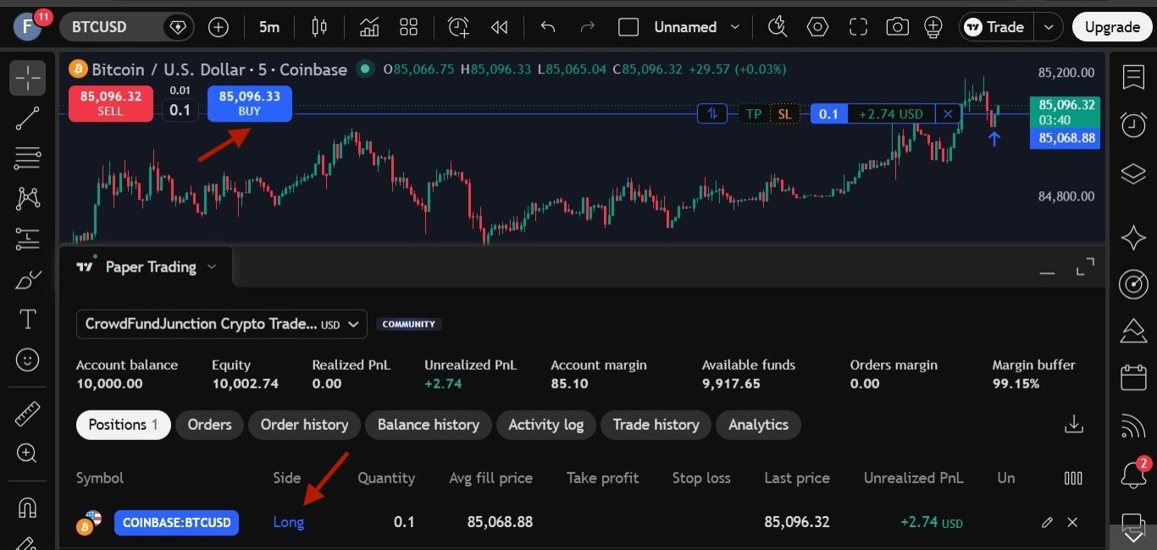Click the Upgrade button
This screenshot has height=550, width=1157.
coord(1112,27)
